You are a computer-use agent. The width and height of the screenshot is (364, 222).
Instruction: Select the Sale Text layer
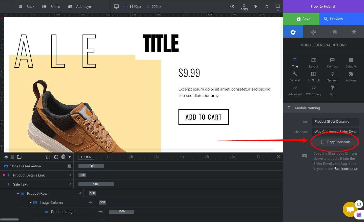pyautogui.click(x=37, y=184)
